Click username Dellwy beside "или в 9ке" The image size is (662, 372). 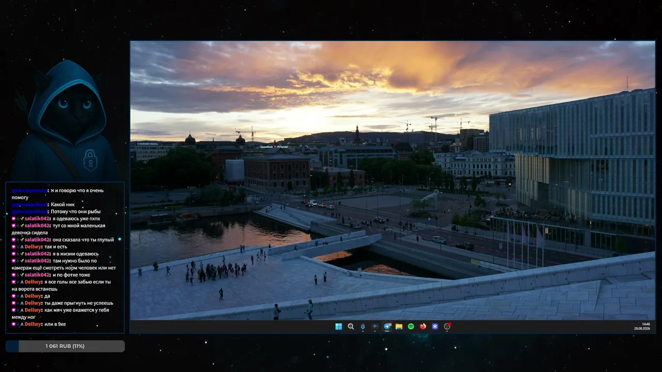click(x=33, y=324)
